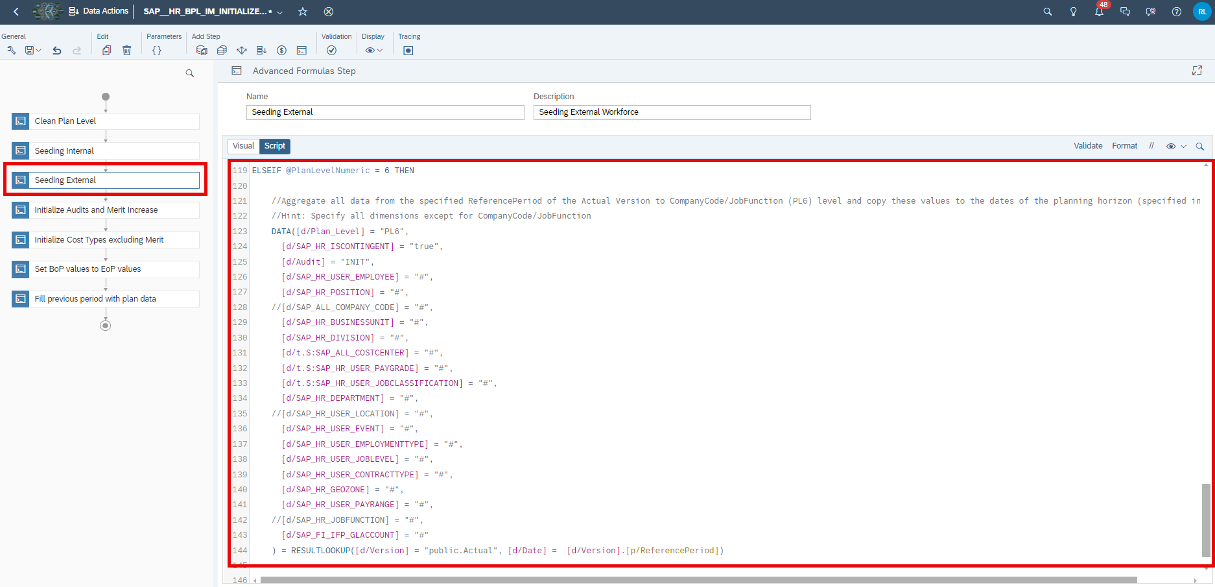
Task: Select the Seeding Internal step
Action: click(106, 151)
